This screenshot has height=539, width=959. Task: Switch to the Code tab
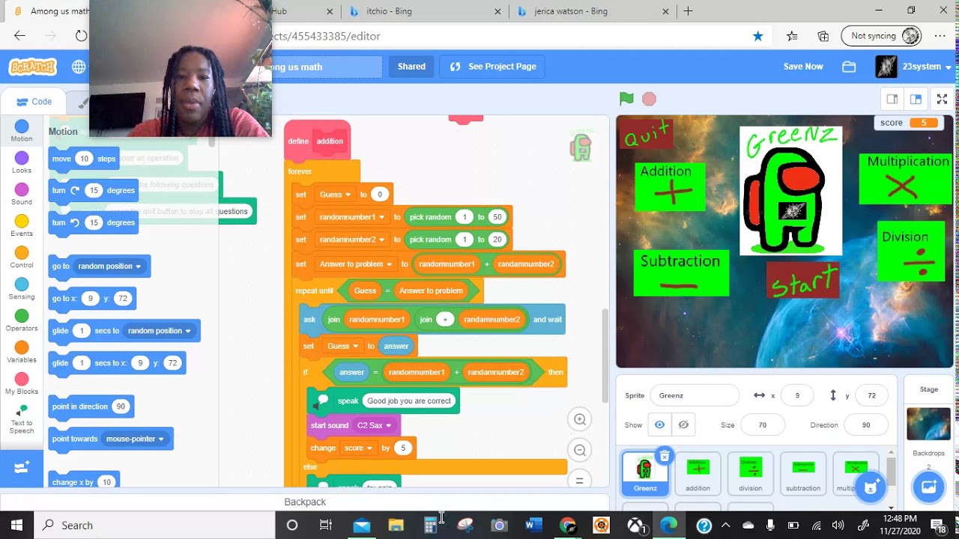pyautogui.click(x=34, y=102)
